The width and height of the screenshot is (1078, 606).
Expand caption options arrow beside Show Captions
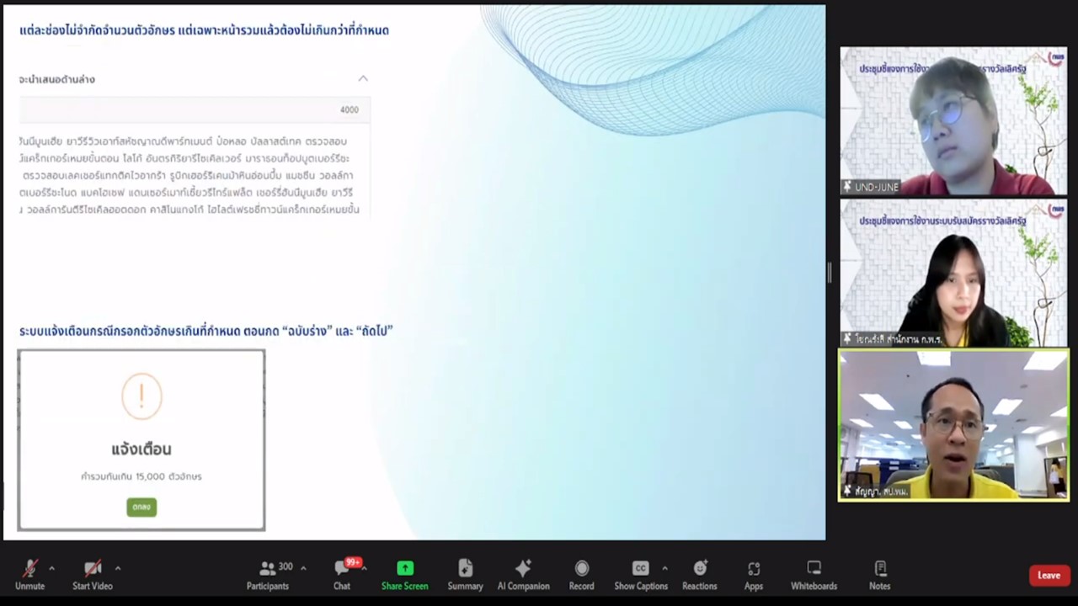[x=664, y=568]
